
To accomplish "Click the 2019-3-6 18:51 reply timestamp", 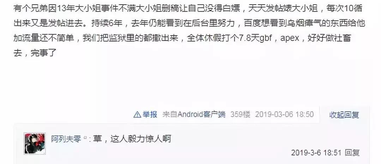I will click(x=316, y=153).
